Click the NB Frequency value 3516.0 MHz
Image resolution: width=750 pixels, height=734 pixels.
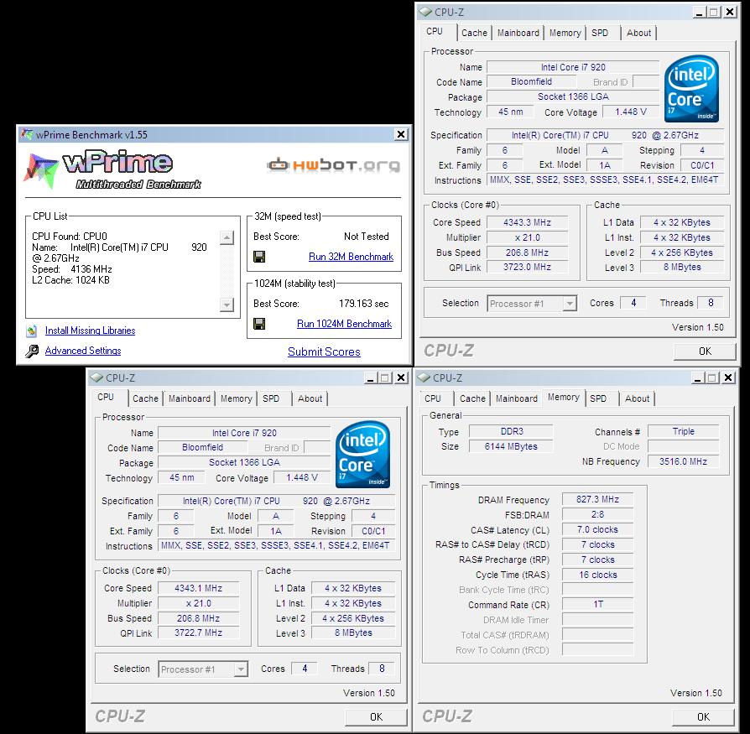(683, 461)
